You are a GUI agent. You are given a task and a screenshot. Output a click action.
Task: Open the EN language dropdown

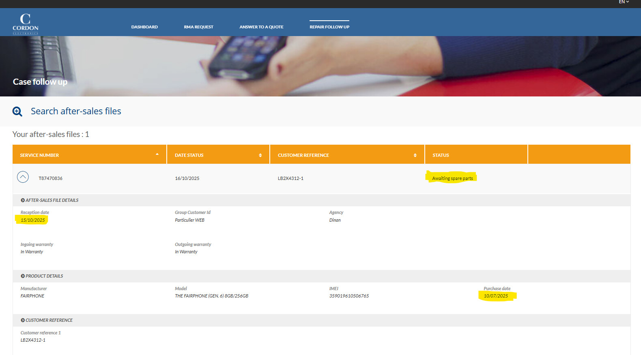coord(624,2)
